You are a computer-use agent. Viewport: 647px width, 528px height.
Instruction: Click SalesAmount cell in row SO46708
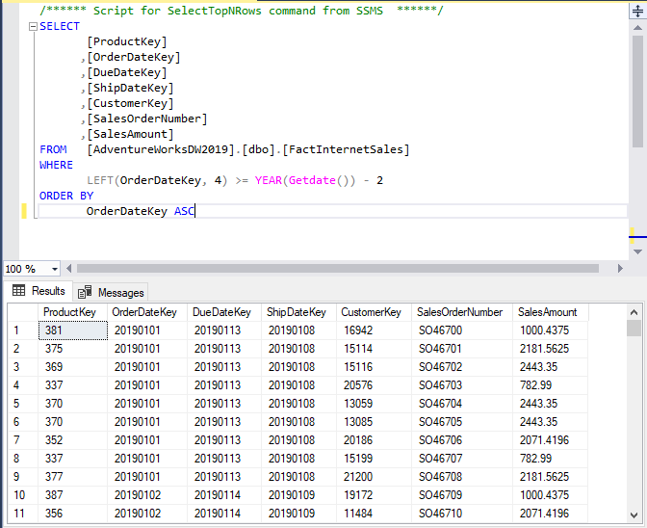pyautogui.click(x=550, y=476)
